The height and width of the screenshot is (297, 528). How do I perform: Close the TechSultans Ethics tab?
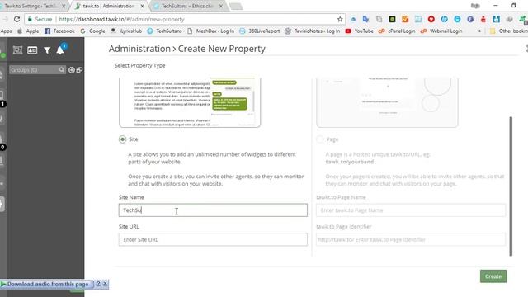coord(221,6)
